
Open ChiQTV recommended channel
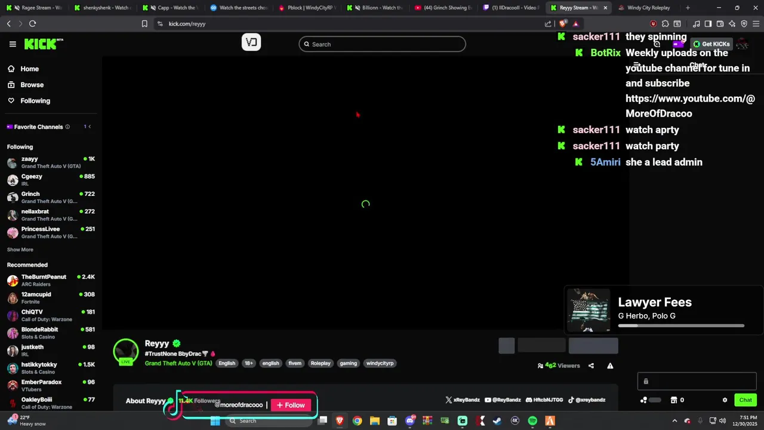(x=51, y=315)
